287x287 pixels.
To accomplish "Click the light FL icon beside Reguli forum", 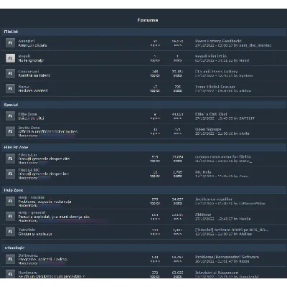I will [10, 58].
